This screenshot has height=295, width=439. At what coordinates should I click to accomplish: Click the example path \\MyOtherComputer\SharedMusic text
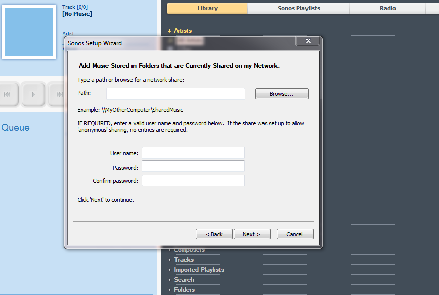coord(142,110)
